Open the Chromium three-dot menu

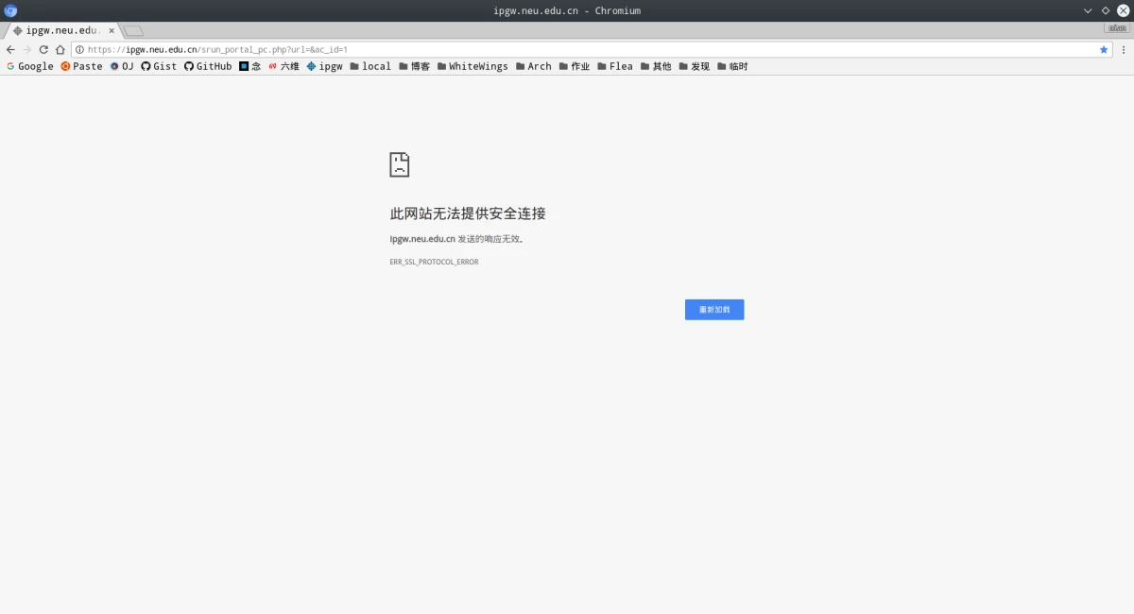pos(1124,49)
